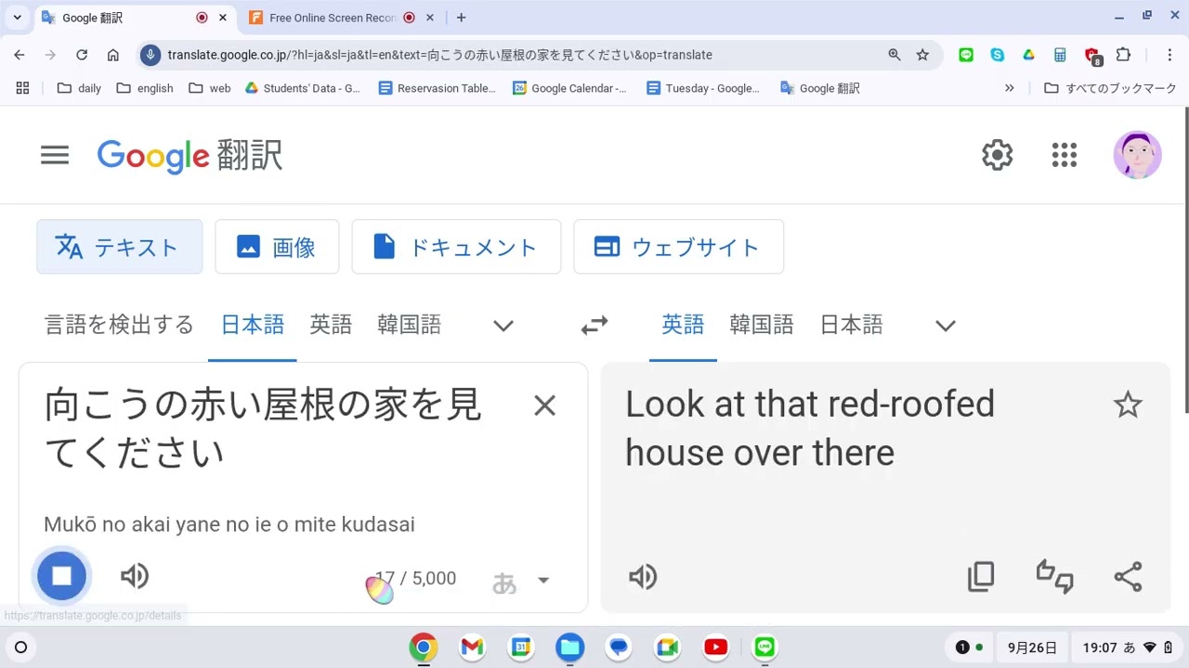Select 日本語 as target language
The width and height of the screenshot is (1189, 668).
click(x=851, y=325)
